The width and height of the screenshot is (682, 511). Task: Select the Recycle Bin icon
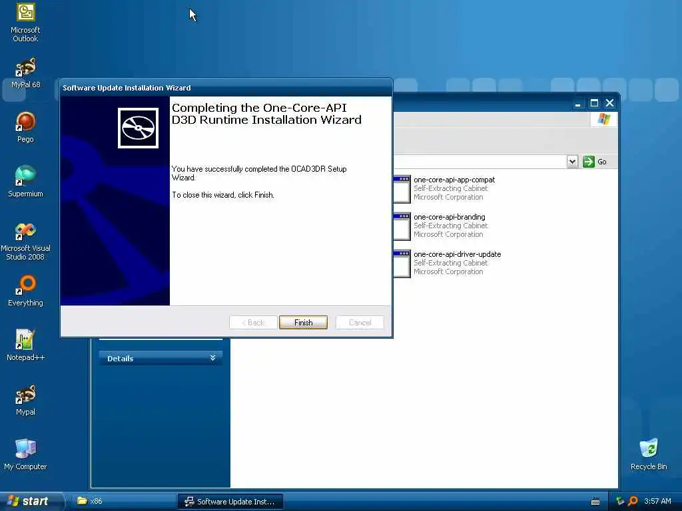point(649,454)
